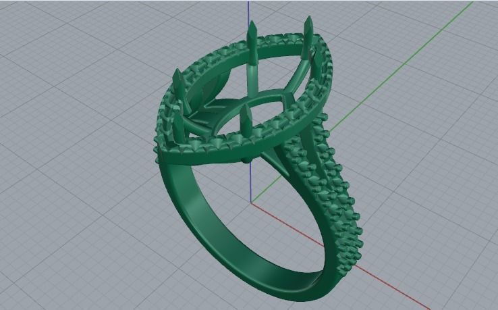498x310 pixels.
Task: Click the green Y-axis line on grid
Action: coord(402,67)
